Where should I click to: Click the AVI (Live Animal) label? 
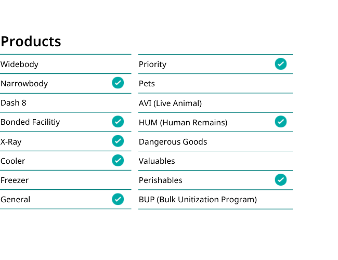pyautogui.click(x=170, y=103)
